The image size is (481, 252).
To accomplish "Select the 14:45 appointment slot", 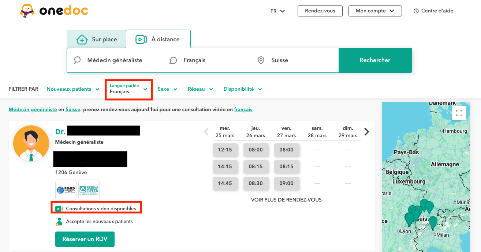I will 225,183.
